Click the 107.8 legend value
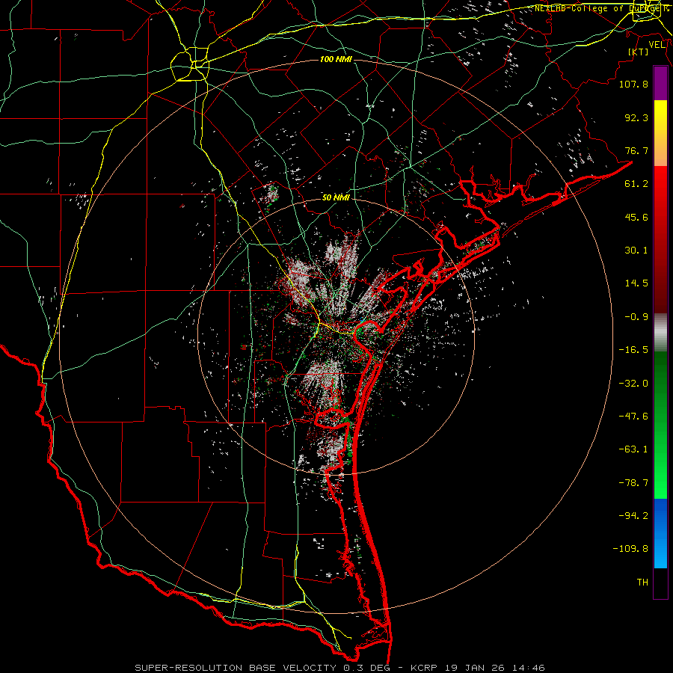Screen dimensions: 673x673 coord(633,84)
